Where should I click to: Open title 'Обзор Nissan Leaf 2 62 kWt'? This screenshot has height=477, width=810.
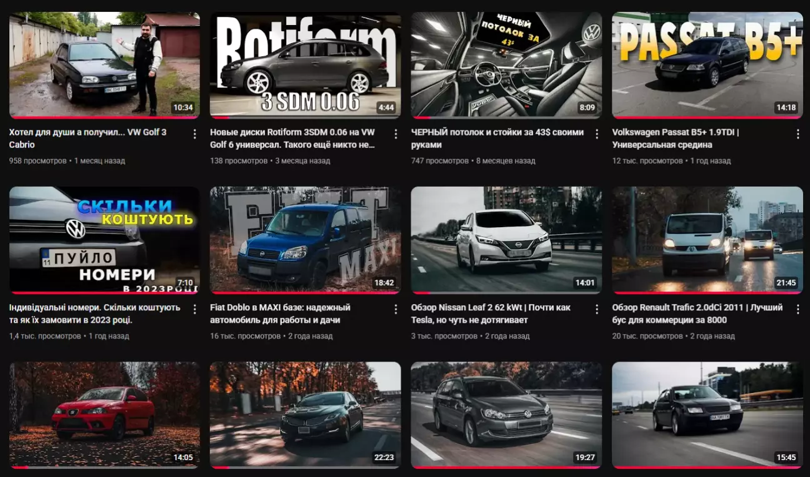tap(491, 314)
